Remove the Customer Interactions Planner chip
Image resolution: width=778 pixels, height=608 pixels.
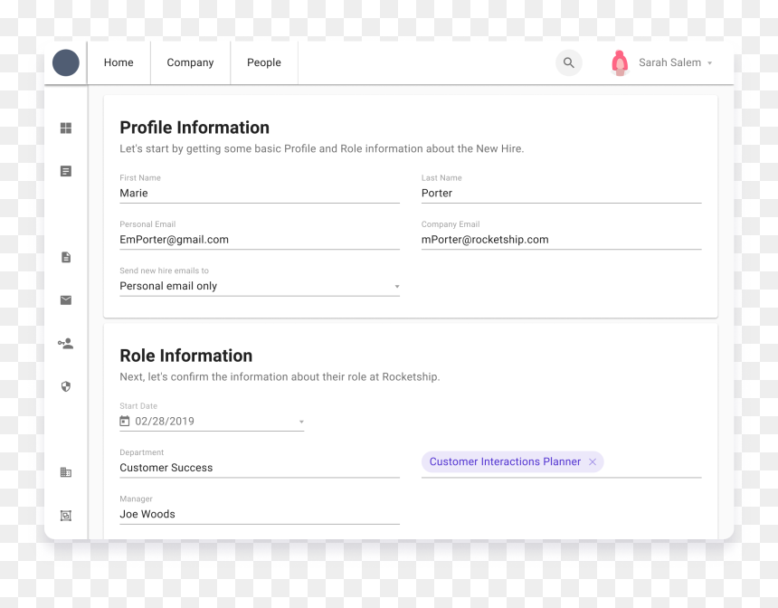click(x=593, y=461)
